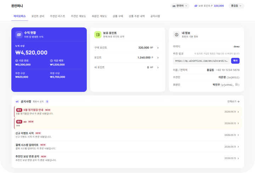Select the 마이오피스 tab
Screen dimensions: 255x173
tap(20, 16)
